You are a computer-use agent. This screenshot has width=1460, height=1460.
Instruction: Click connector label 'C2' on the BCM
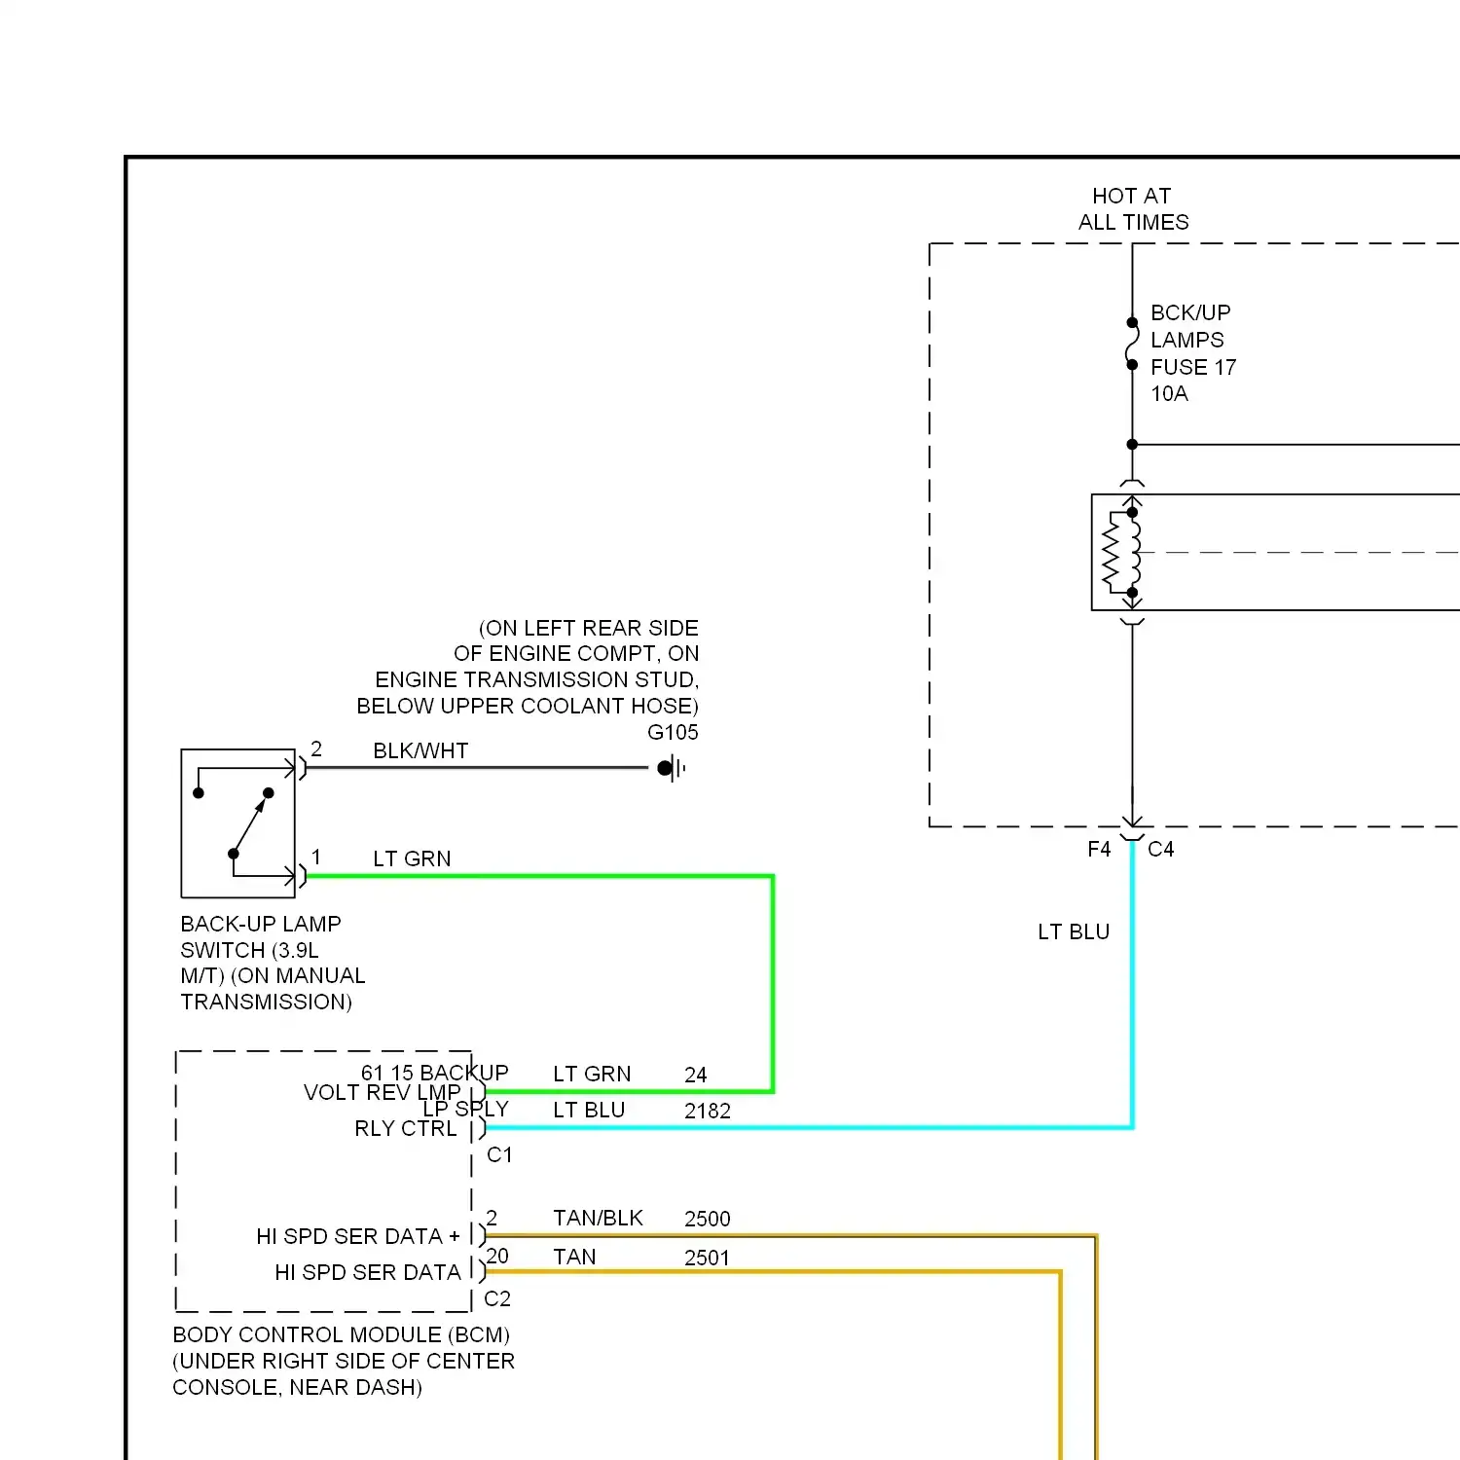pyautogui.click(x=497, y=1298)
